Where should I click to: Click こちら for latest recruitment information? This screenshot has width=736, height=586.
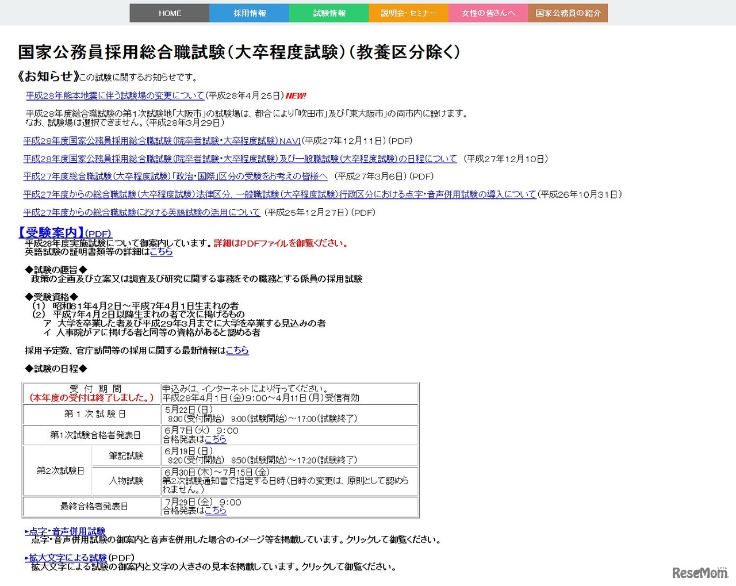237,351
